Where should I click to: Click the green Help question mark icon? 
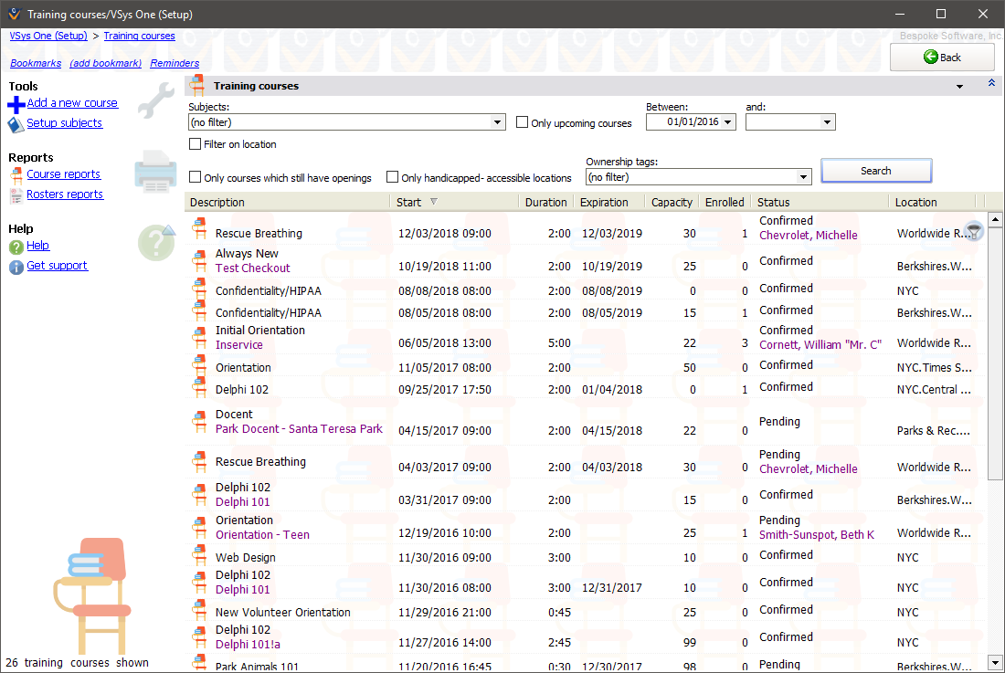[x=16, y=247]
